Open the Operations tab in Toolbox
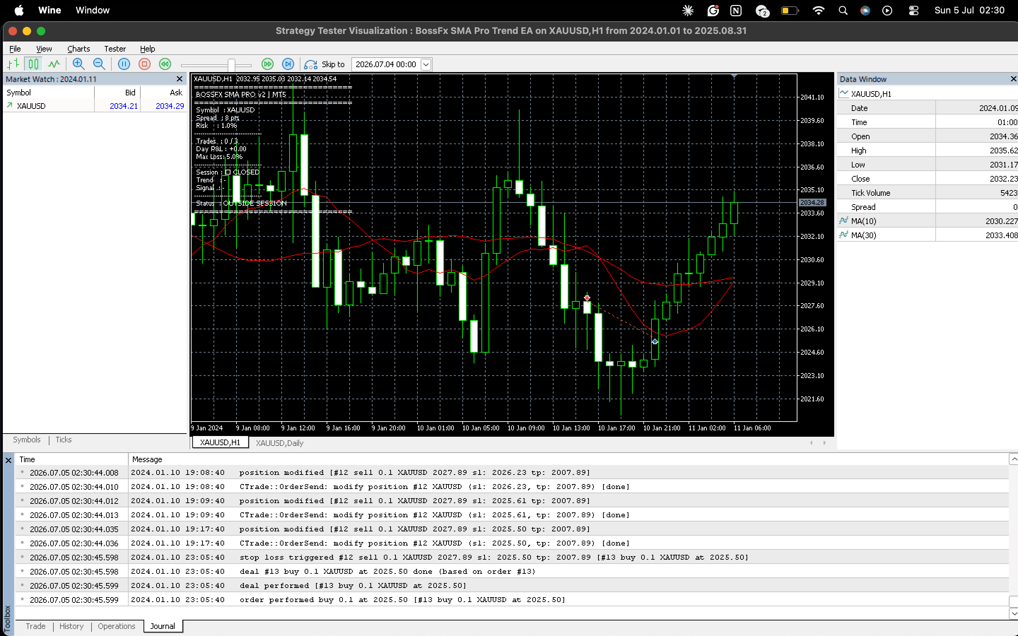Image resolution: width=1018 pixels, height=636 pixels. (x=117, y=626)
